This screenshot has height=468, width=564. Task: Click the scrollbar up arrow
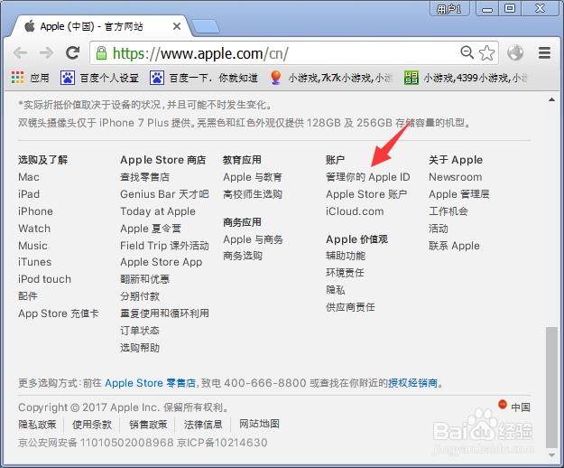(551, 100)
